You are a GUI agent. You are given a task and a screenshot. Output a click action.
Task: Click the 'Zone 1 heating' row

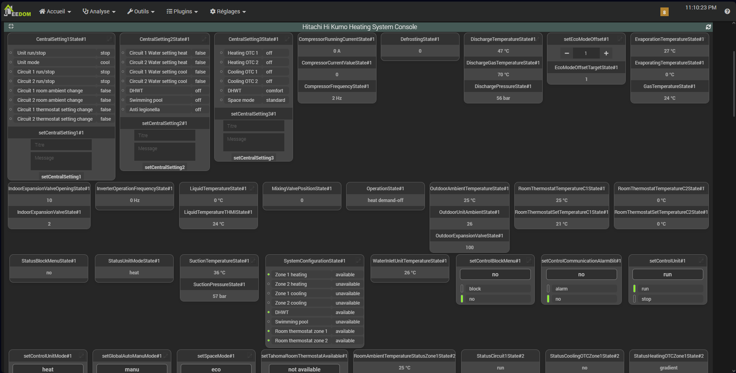[x=315, y=274]
